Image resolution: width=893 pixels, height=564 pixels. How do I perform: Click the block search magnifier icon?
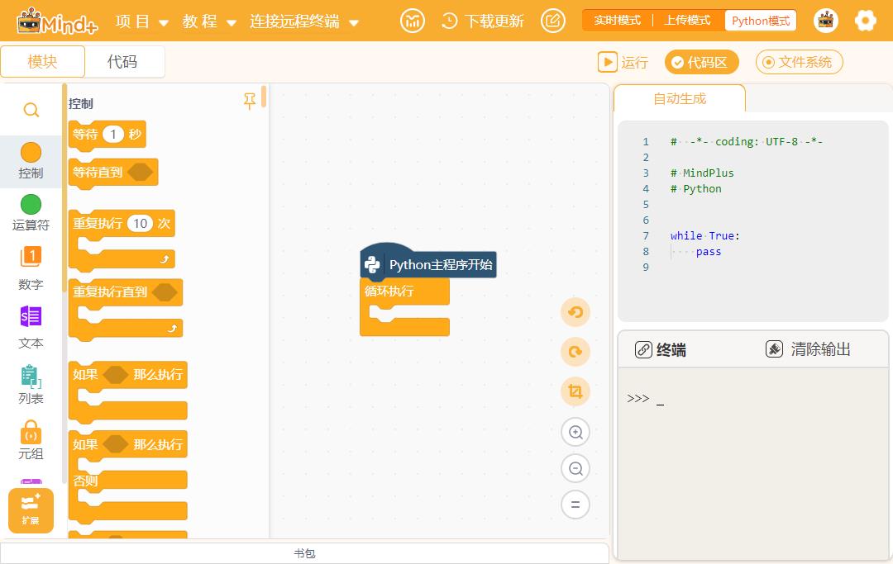(31, 110)
